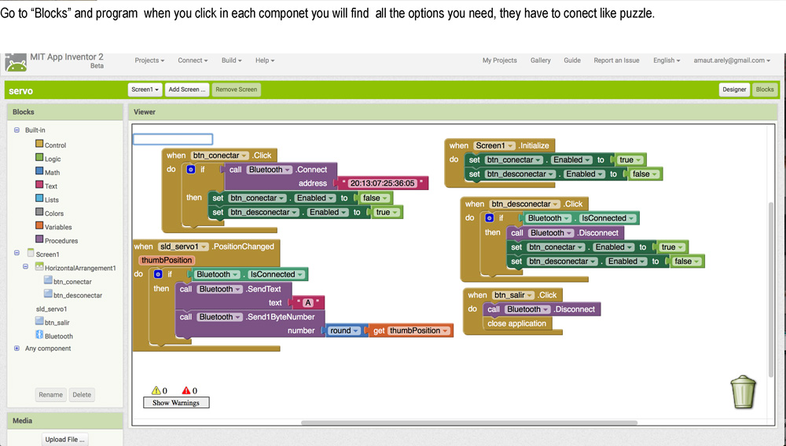Select the Math blocks blue icon
The width and height of the screenshot is (786, 446).
tap(39, 171)
